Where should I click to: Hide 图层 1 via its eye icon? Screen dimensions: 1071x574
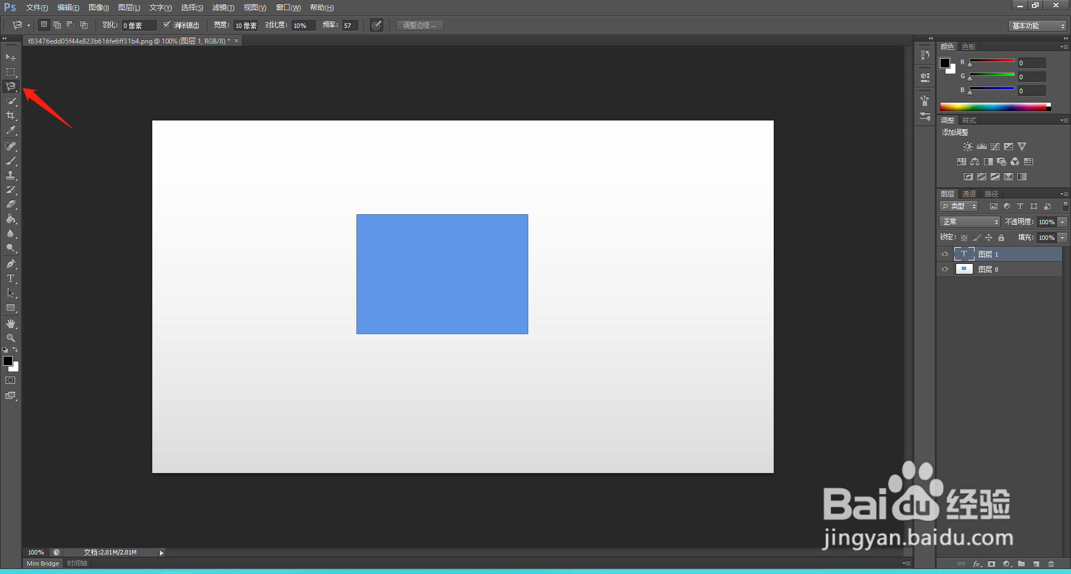click(x=945, y=254)
